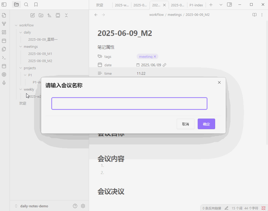
Task: Click the target-shaped ribbon icon
Action: [4, 74]
